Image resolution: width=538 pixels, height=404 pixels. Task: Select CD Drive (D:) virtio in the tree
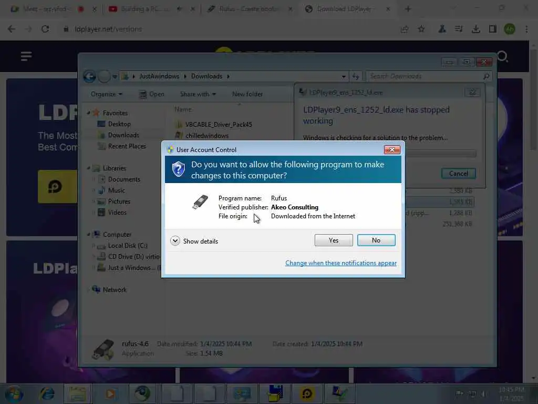coord(134,257)
